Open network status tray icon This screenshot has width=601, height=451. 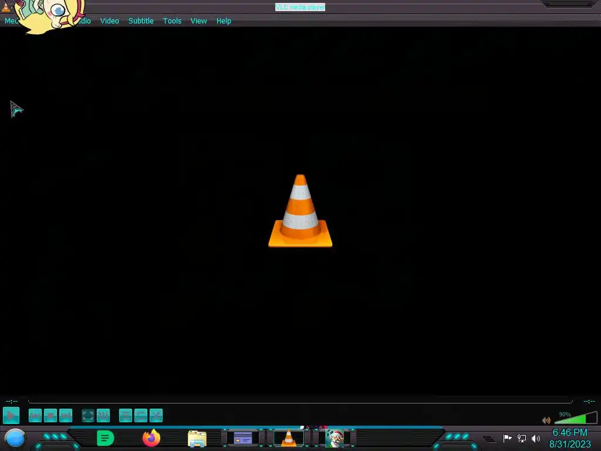[x=522, y=438]
